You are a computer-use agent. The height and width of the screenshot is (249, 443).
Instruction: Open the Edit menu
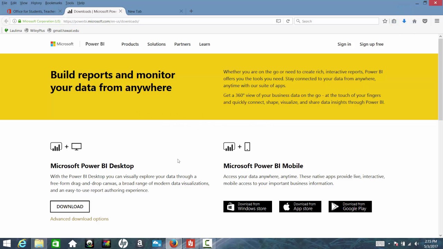pyautogui.click(x=13, y=3)
